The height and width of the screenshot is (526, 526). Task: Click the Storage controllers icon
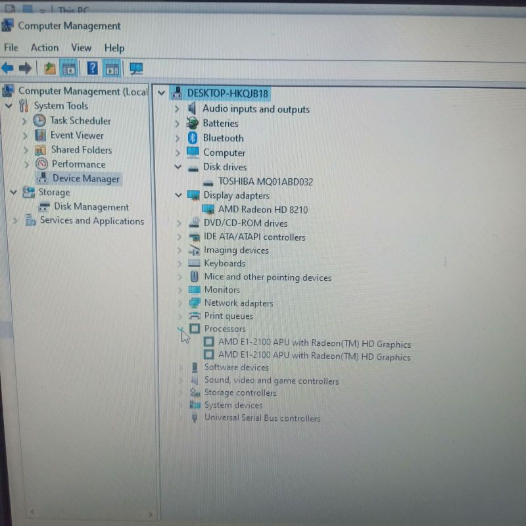pyautogui.click(x=195, y=393)
